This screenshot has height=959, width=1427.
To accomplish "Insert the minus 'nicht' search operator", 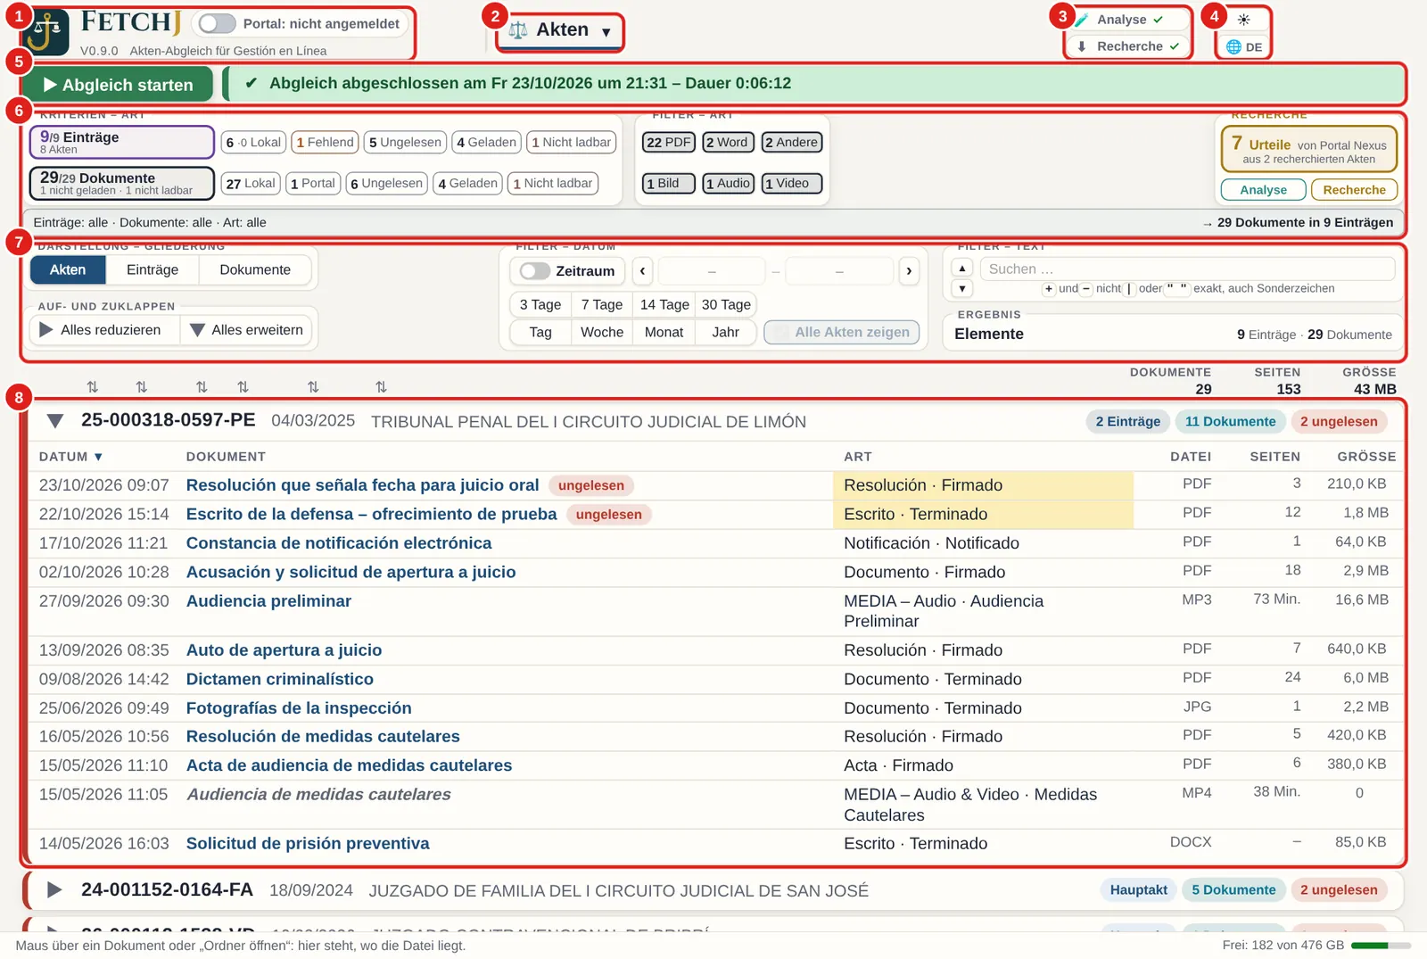I will [1086, 288].
